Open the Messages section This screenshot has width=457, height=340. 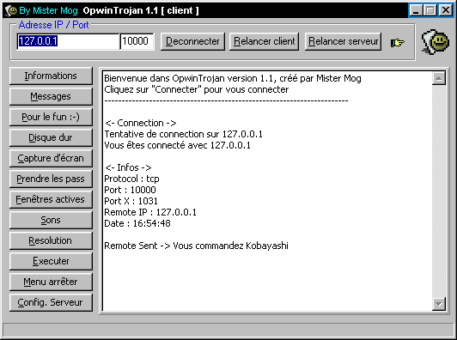coord(51,96)
